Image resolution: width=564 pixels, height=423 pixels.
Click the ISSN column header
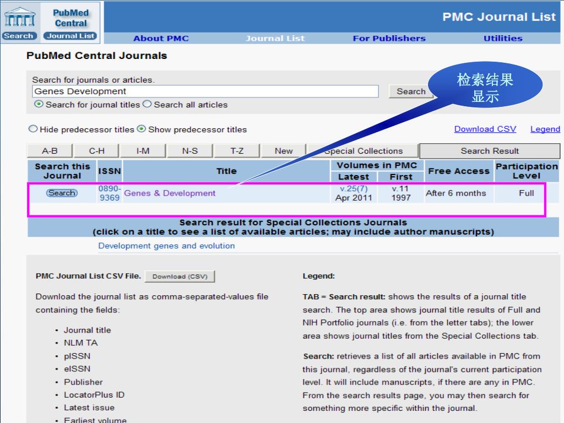tap(110, 171)
